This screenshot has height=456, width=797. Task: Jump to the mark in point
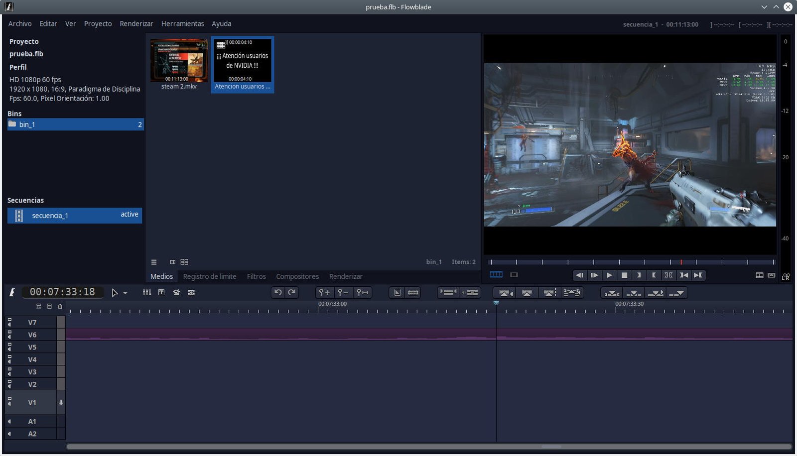tap(684, 275)
